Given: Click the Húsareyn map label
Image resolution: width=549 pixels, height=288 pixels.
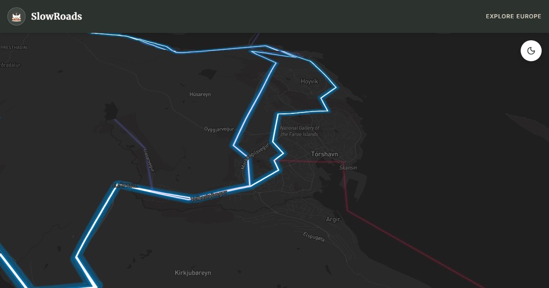Looking at the screenshot, I should tap(200, 94).
